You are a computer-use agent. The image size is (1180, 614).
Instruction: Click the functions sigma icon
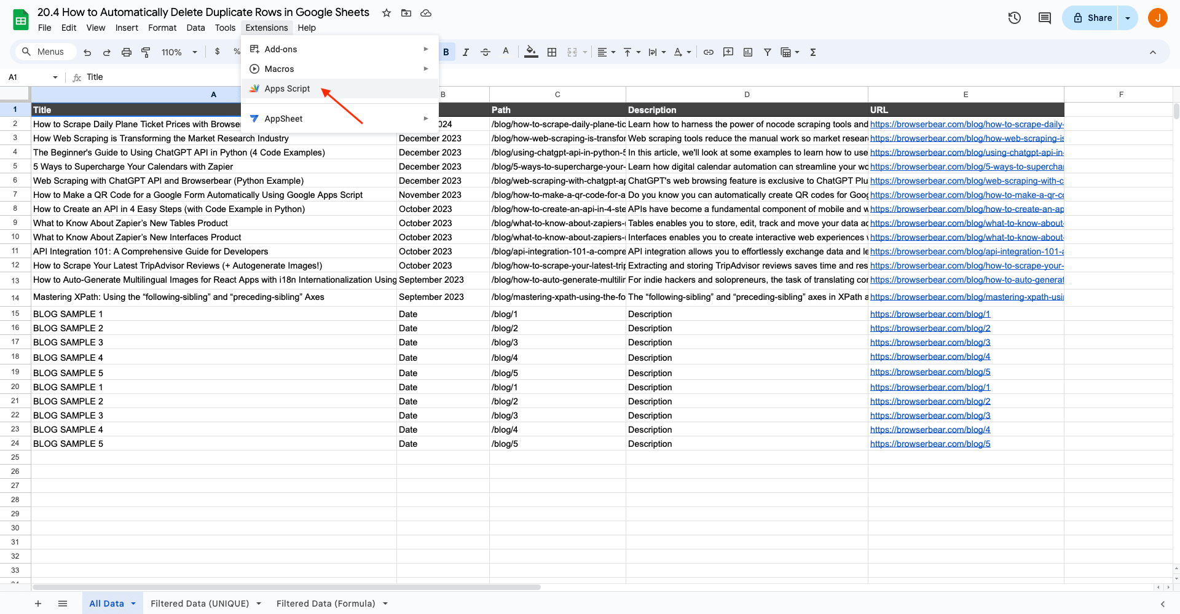[812, 52]
